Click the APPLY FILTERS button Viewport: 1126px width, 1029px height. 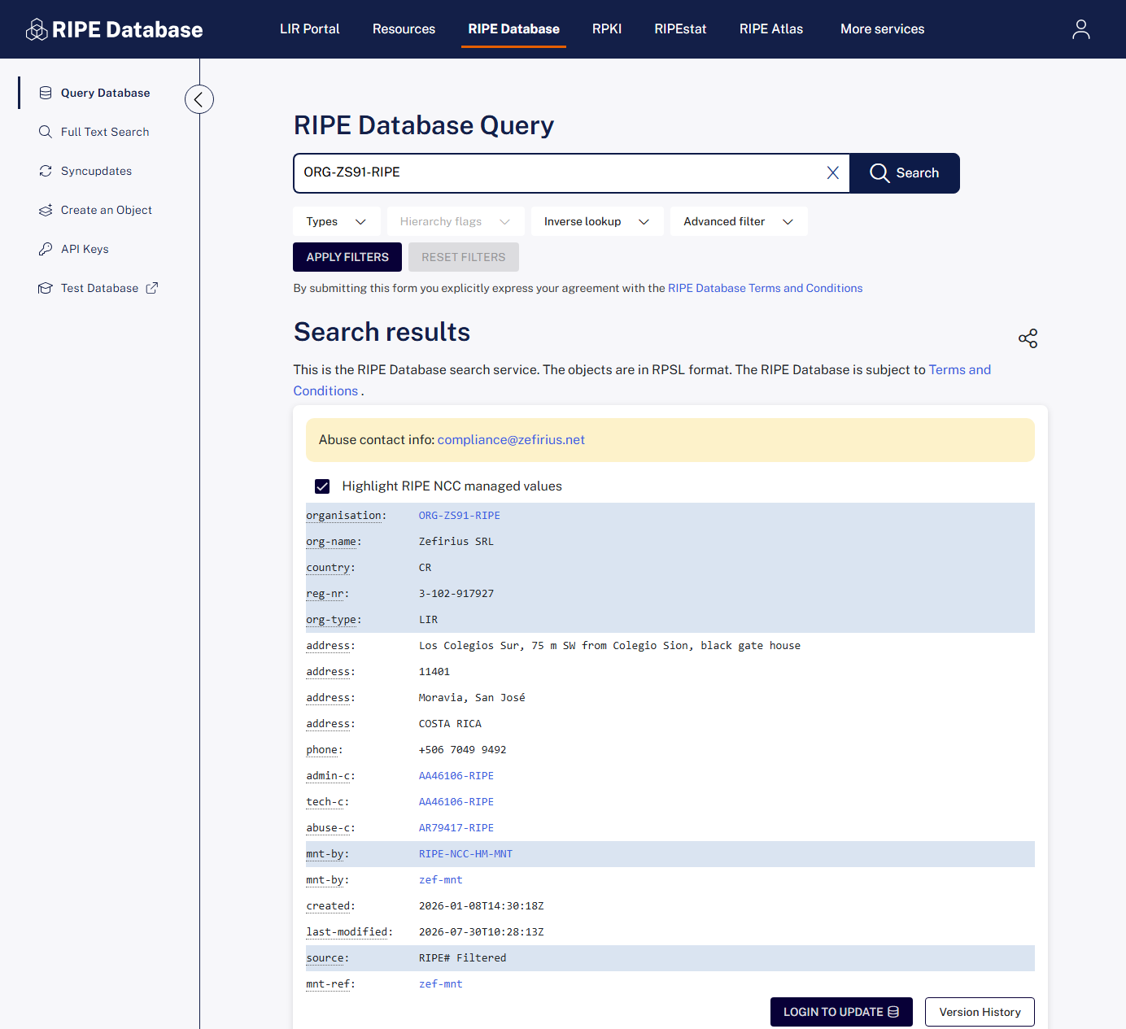[347, 257]
